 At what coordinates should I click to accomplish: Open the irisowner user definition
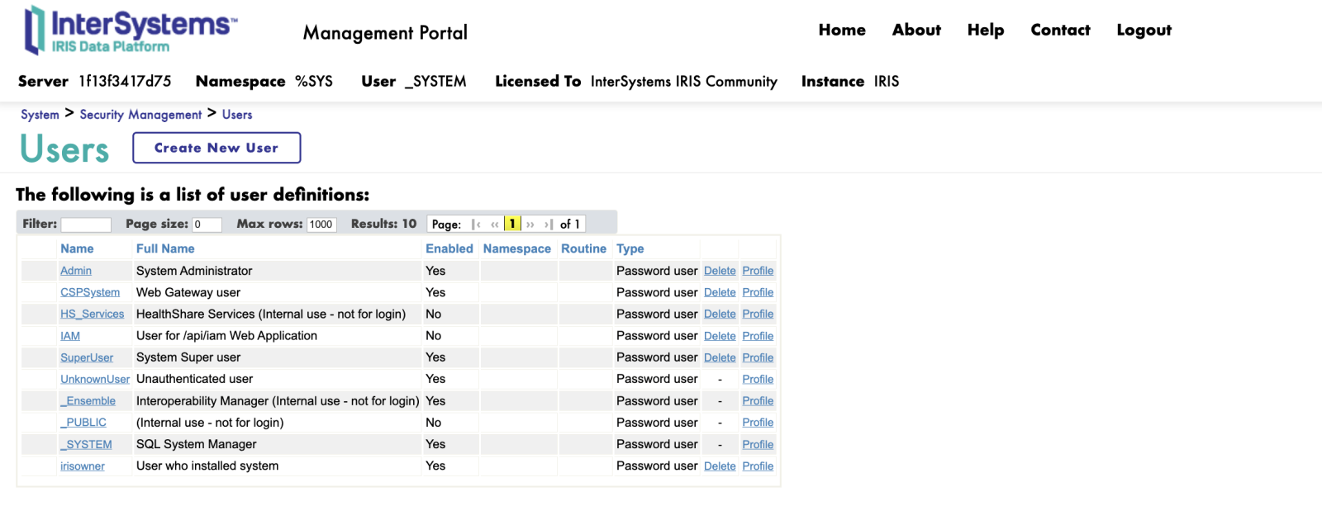click(x=83, y=466)
